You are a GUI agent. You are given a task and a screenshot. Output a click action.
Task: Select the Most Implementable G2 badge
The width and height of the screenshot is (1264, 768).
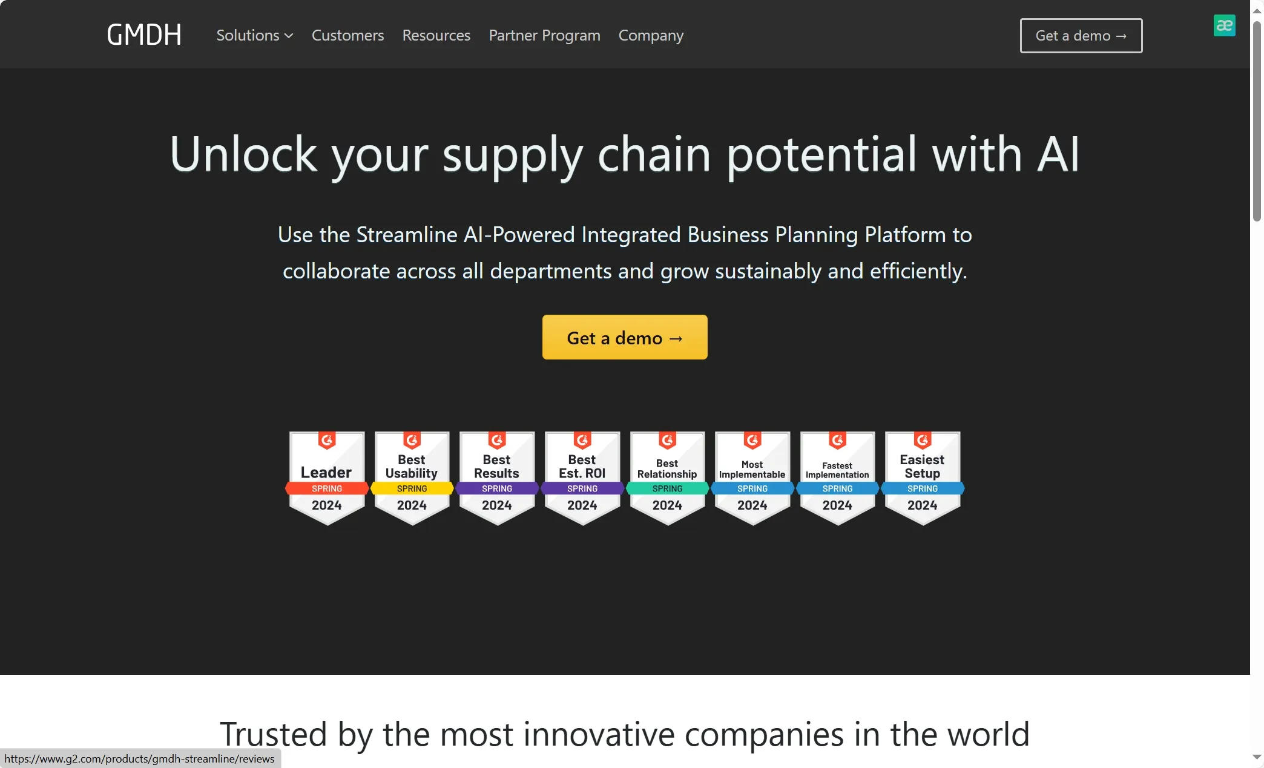752,478
